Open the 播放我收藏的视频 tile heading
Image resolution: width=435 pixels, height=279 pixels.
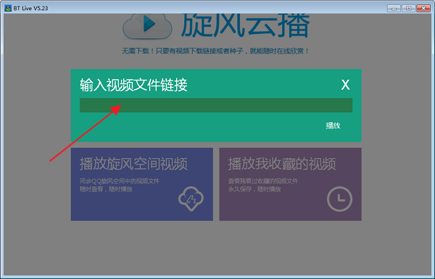[x=282, y=164]
